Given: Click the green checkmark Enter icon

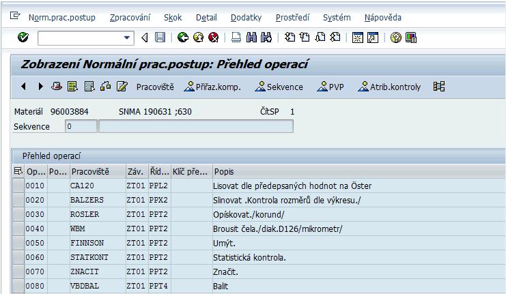Looking at the screenshot, I should click(x=23, y=38).
